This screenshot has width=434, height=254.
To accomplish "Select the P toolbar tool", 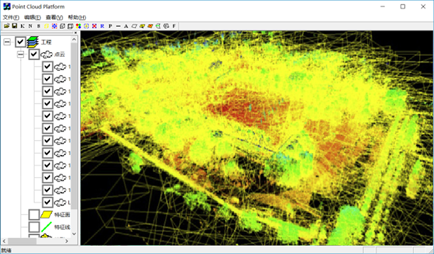I will coord(111,26).
